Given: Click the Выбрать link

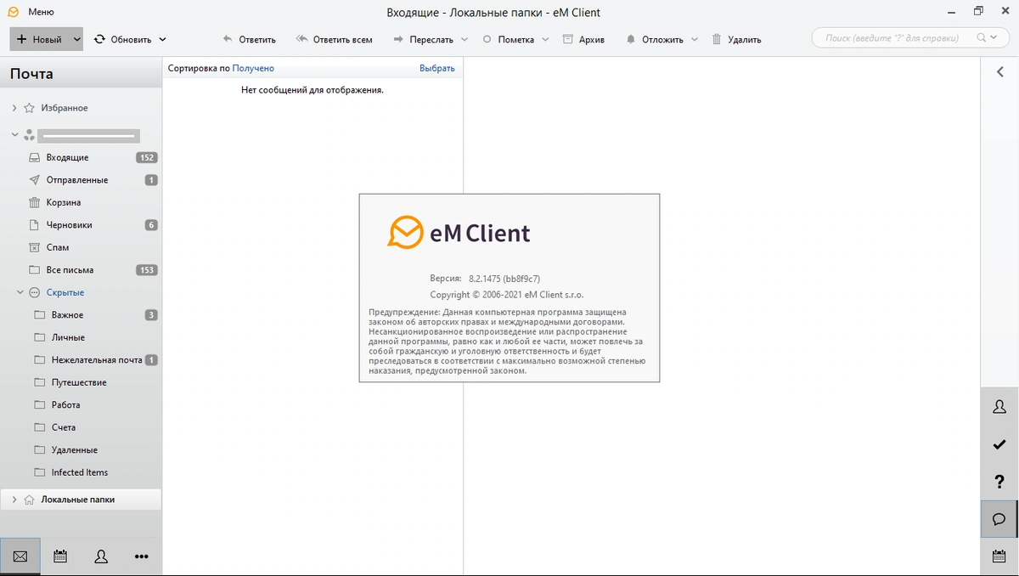Looking at the screenshot, I should (x=437, y=68).
